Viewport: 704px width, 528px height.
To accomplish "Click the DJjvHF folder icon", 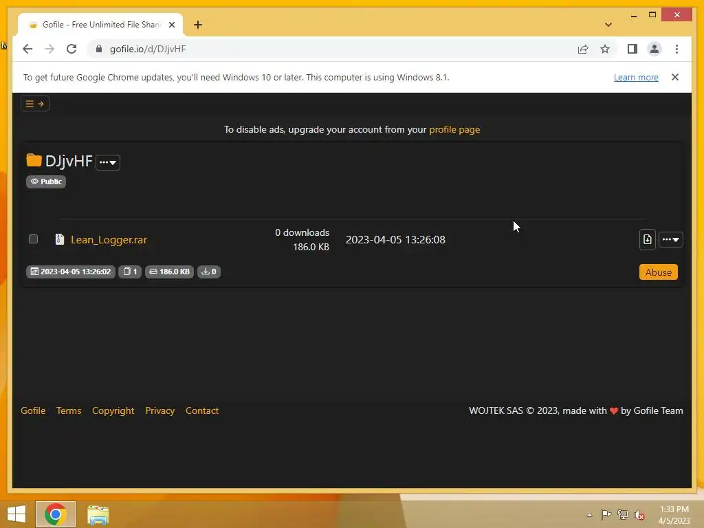I will tap(34, 159).
